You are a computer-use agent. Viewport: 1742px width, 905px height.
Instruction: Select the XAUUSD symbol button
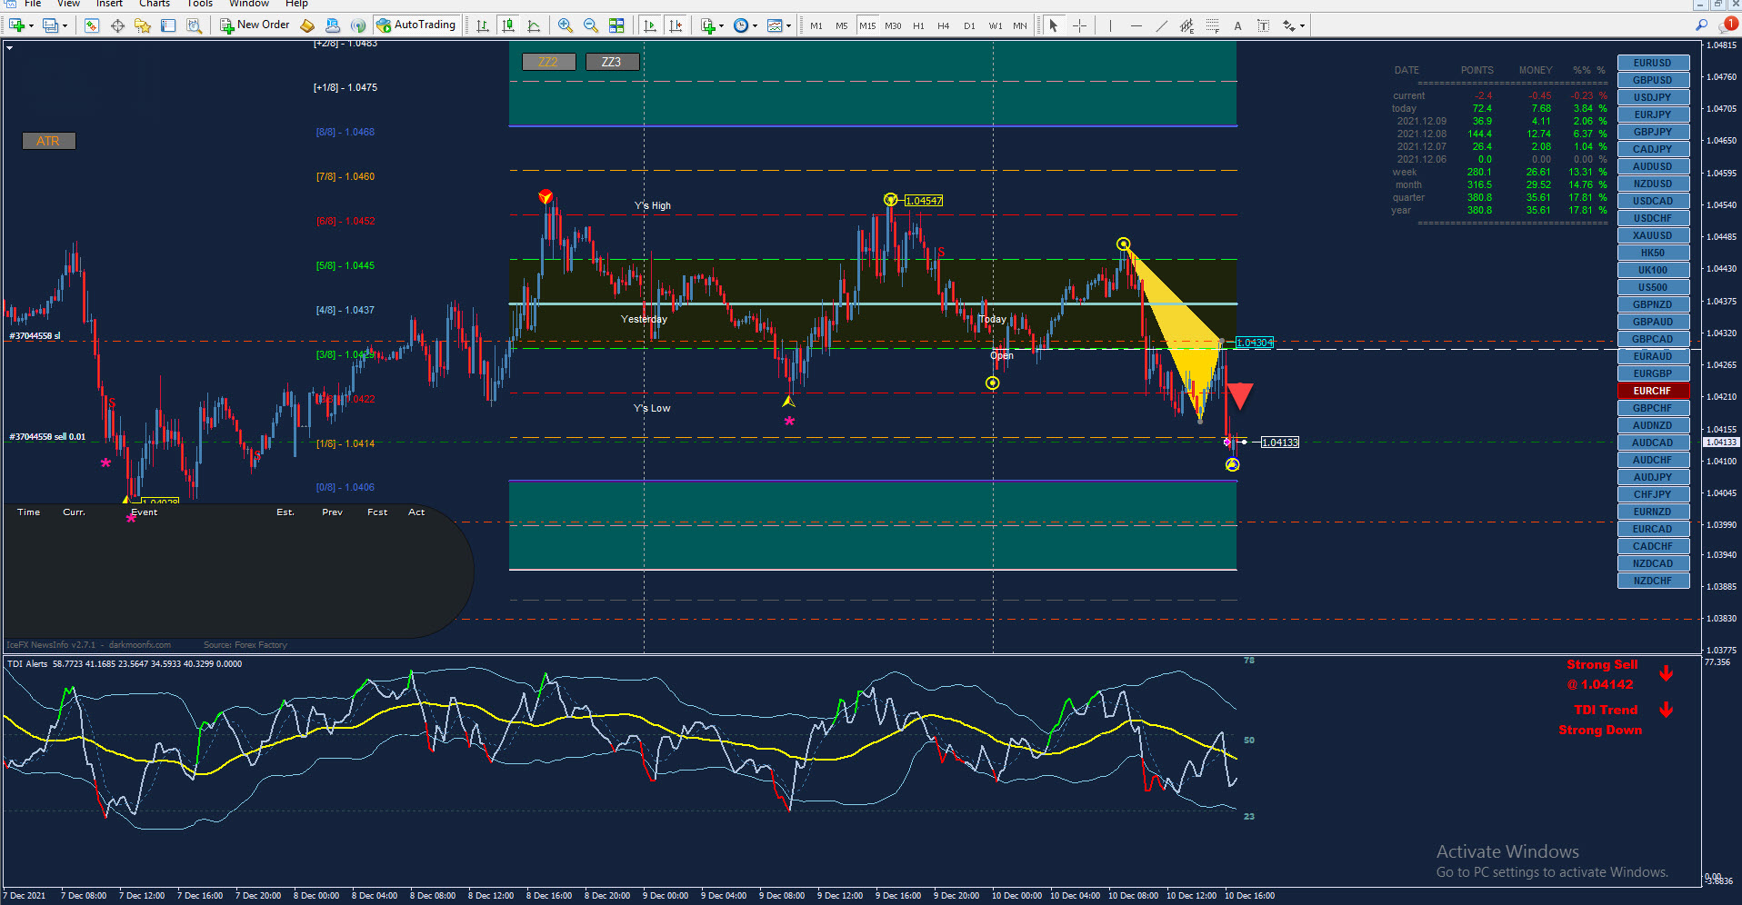1653,235
